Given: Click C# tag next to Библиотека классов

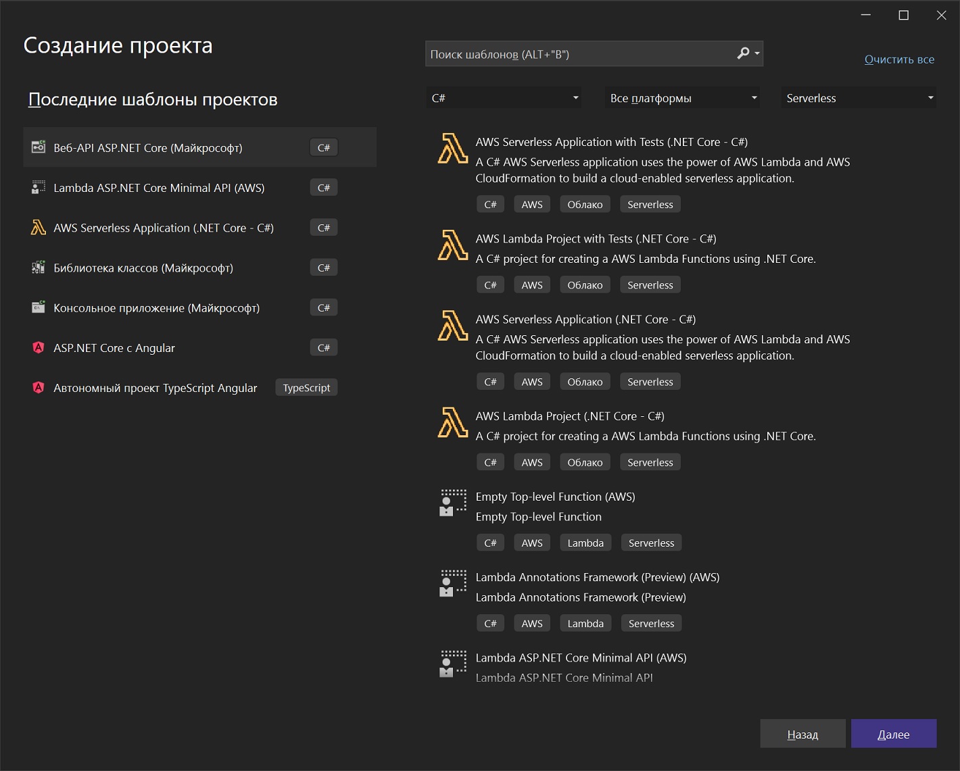Looking at the screenshot, I should point(324,268).
